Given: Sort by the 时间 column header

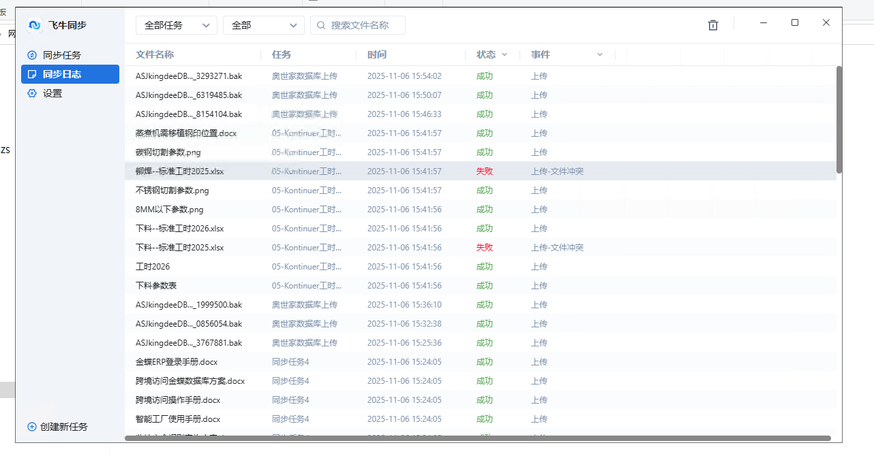Looking at the screenshot, I should click(377, 54).
